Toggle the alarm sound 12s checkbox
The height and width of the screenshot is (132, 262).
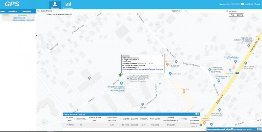click(x=232, y=129)
